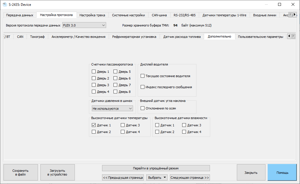Open the Выбрать page selector dropdown
This screenshot has width=300, height=184.
click(156, 177)
